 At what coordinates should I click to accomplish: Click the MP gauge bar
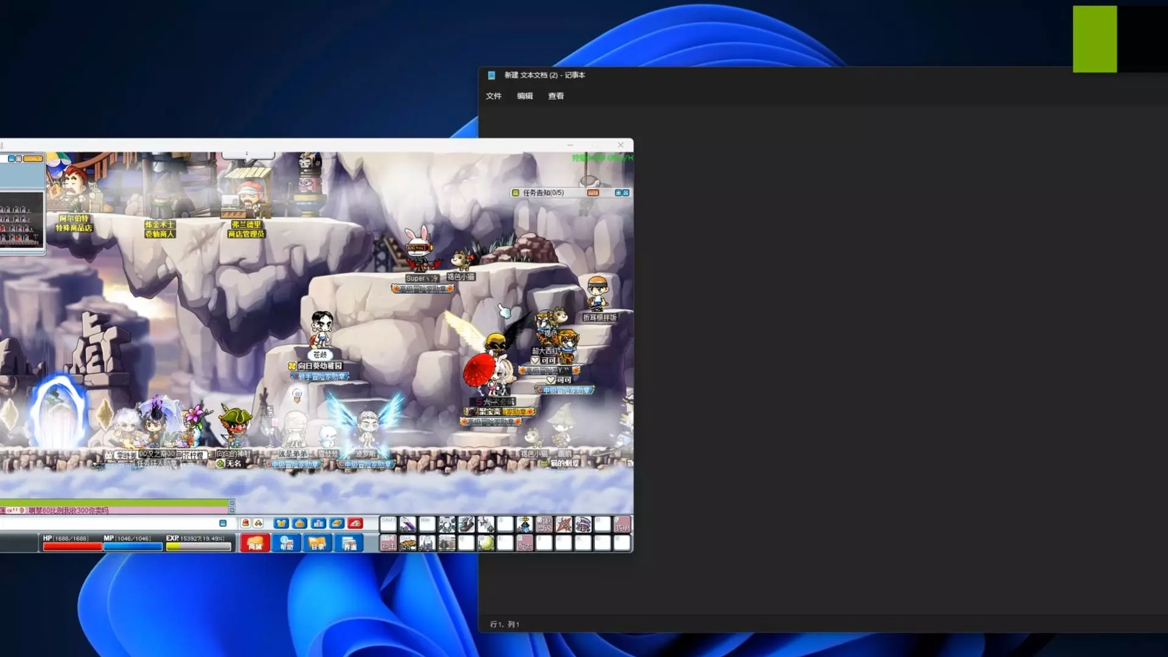point(133,546)
